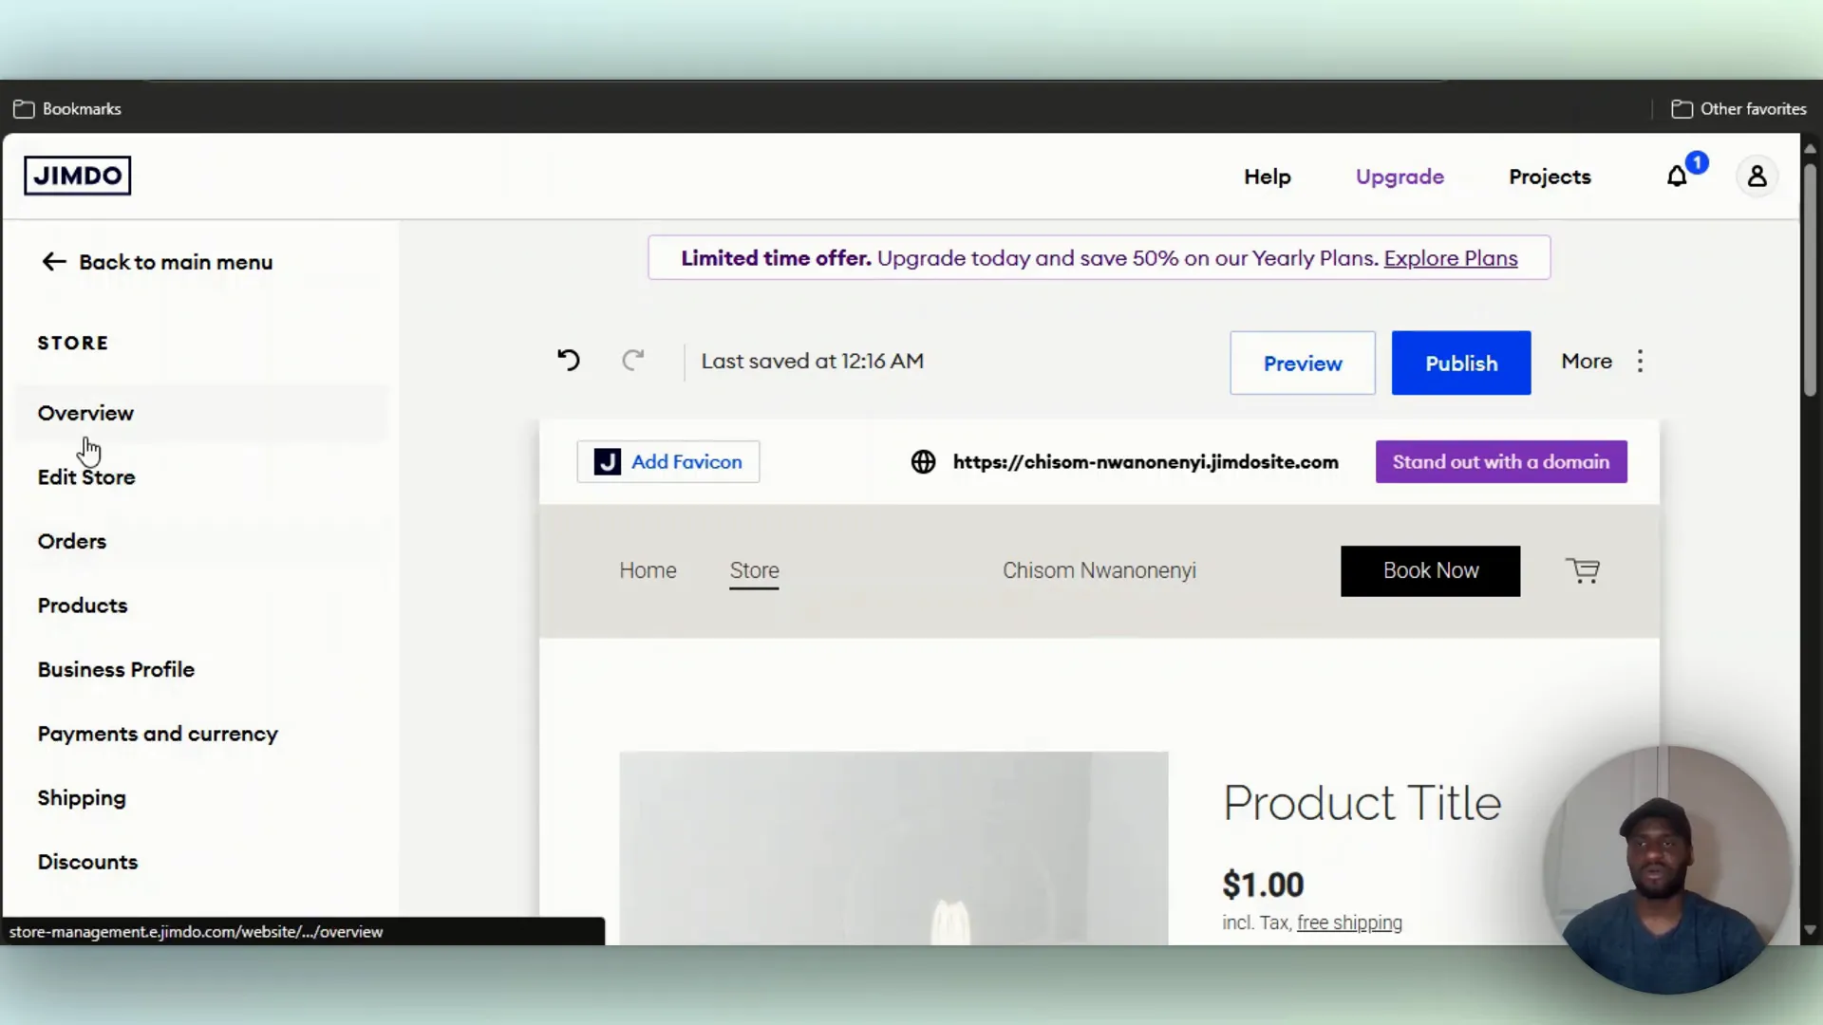The height and width of the screenshot is (1025, 1823).
Task: Select Products in the store sidebar
Action: pyautogui.click(x=83, y=606)
